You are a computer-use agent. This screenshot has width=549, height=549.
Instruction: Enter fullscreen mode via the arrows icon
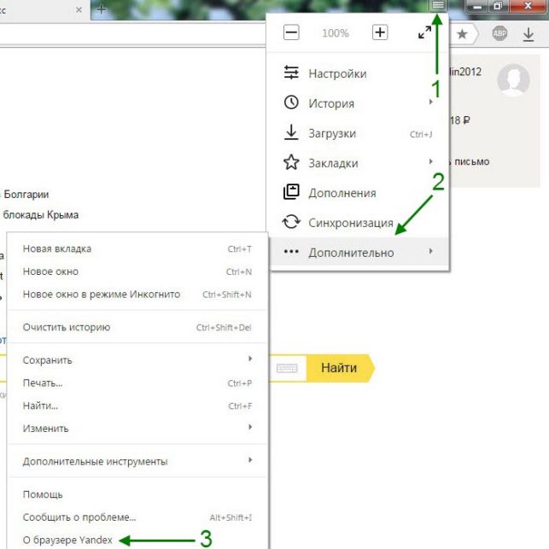point(424,32)
